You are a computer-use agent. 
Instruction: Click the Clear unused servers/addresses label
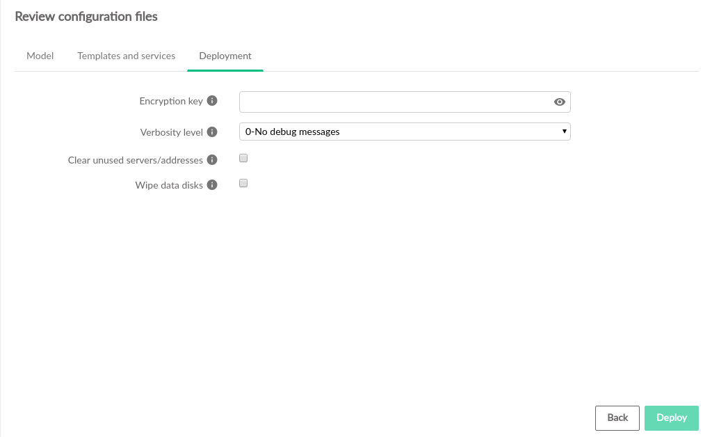136,160
